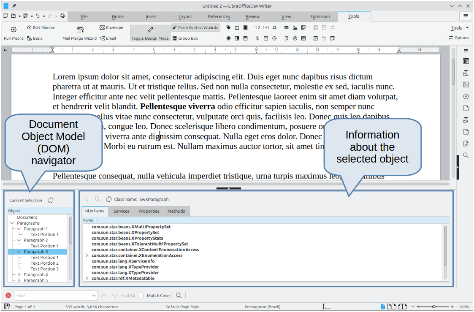The width and height of the screenshot is (474, 312).
Task: Select the Label form control
Action: tap(228, 27)
